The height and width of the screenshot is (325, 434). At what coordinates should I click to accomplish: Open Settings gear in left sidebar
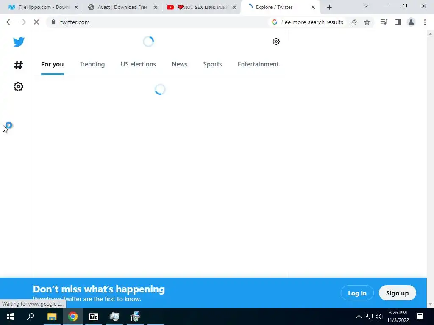[18, 86]
